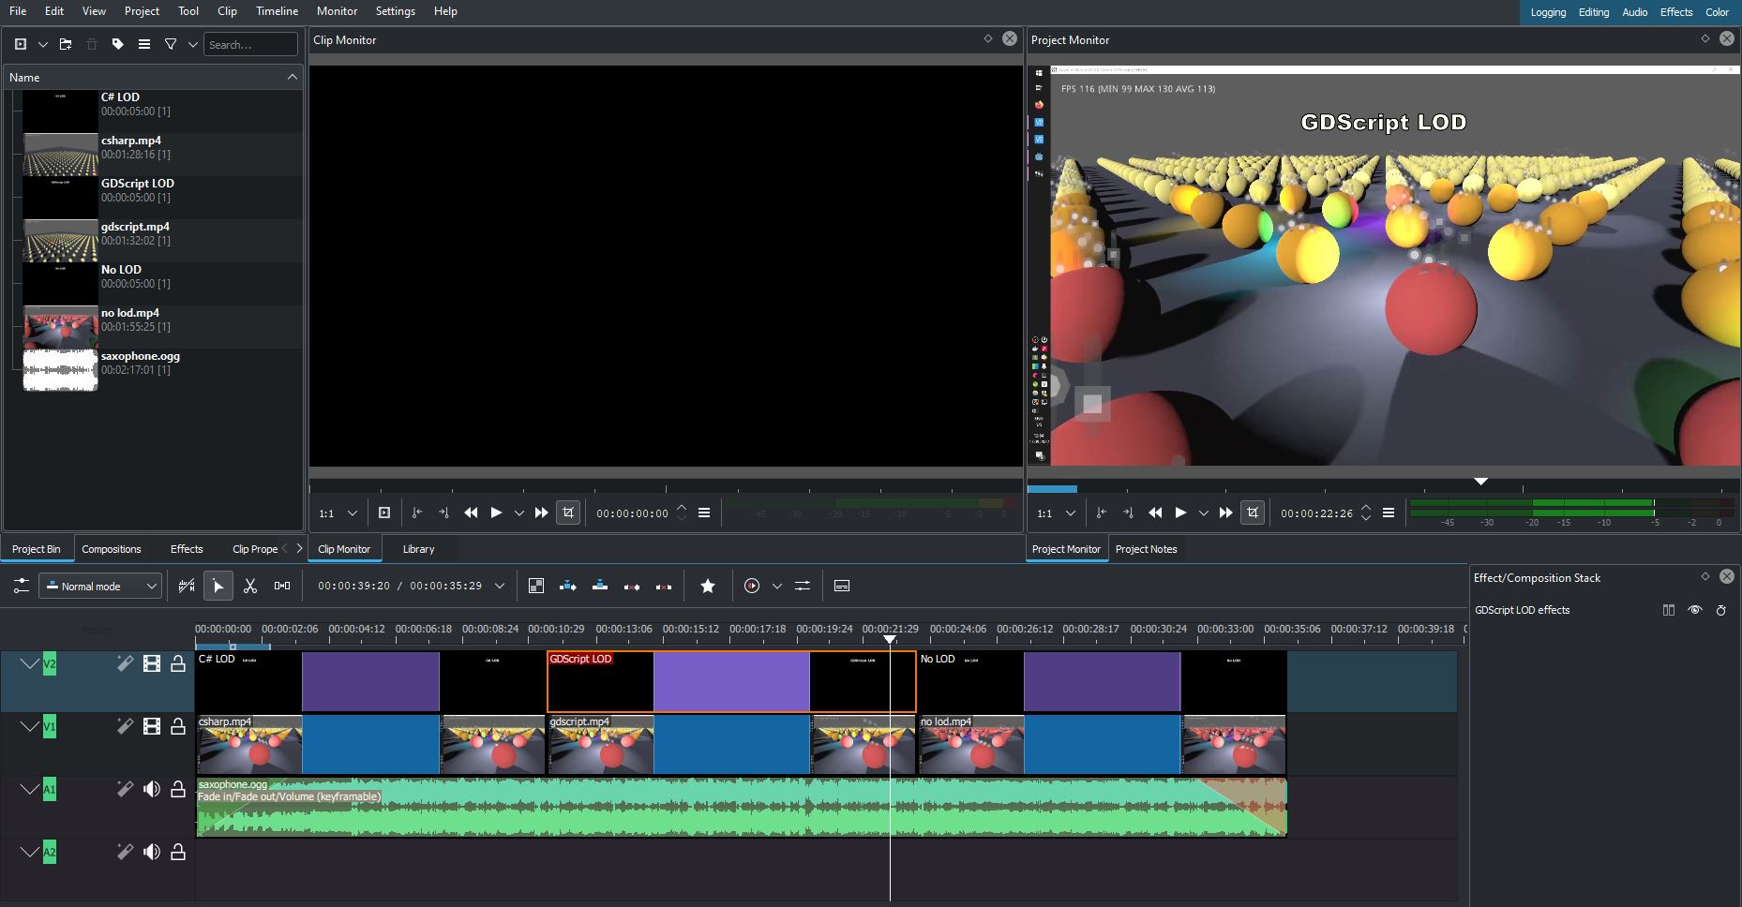Open the Normal mode edit dropdown
Viewport: 1742px width, 907px height.
point(100,586)
